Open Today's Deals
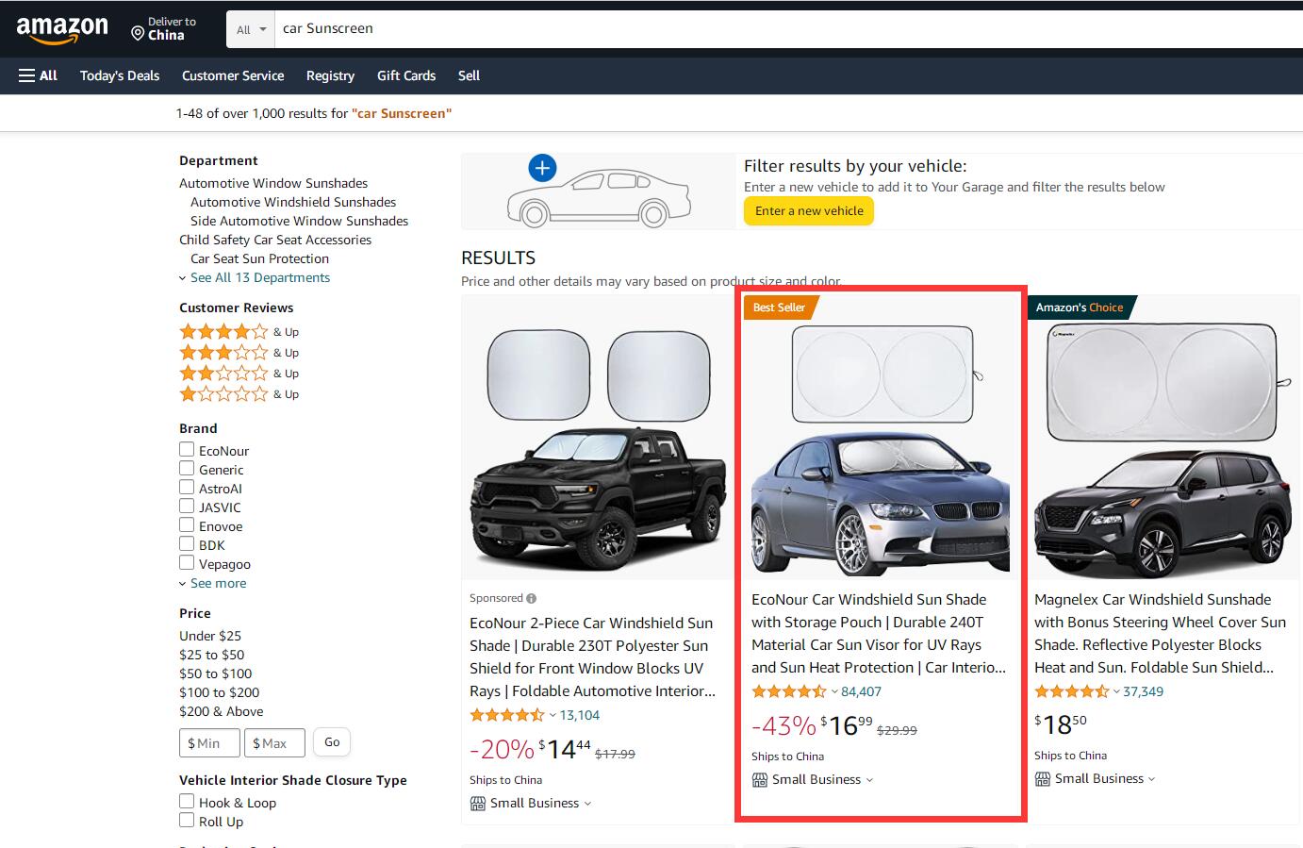This screenshot has width=1303, height=848. click(120, 75)
